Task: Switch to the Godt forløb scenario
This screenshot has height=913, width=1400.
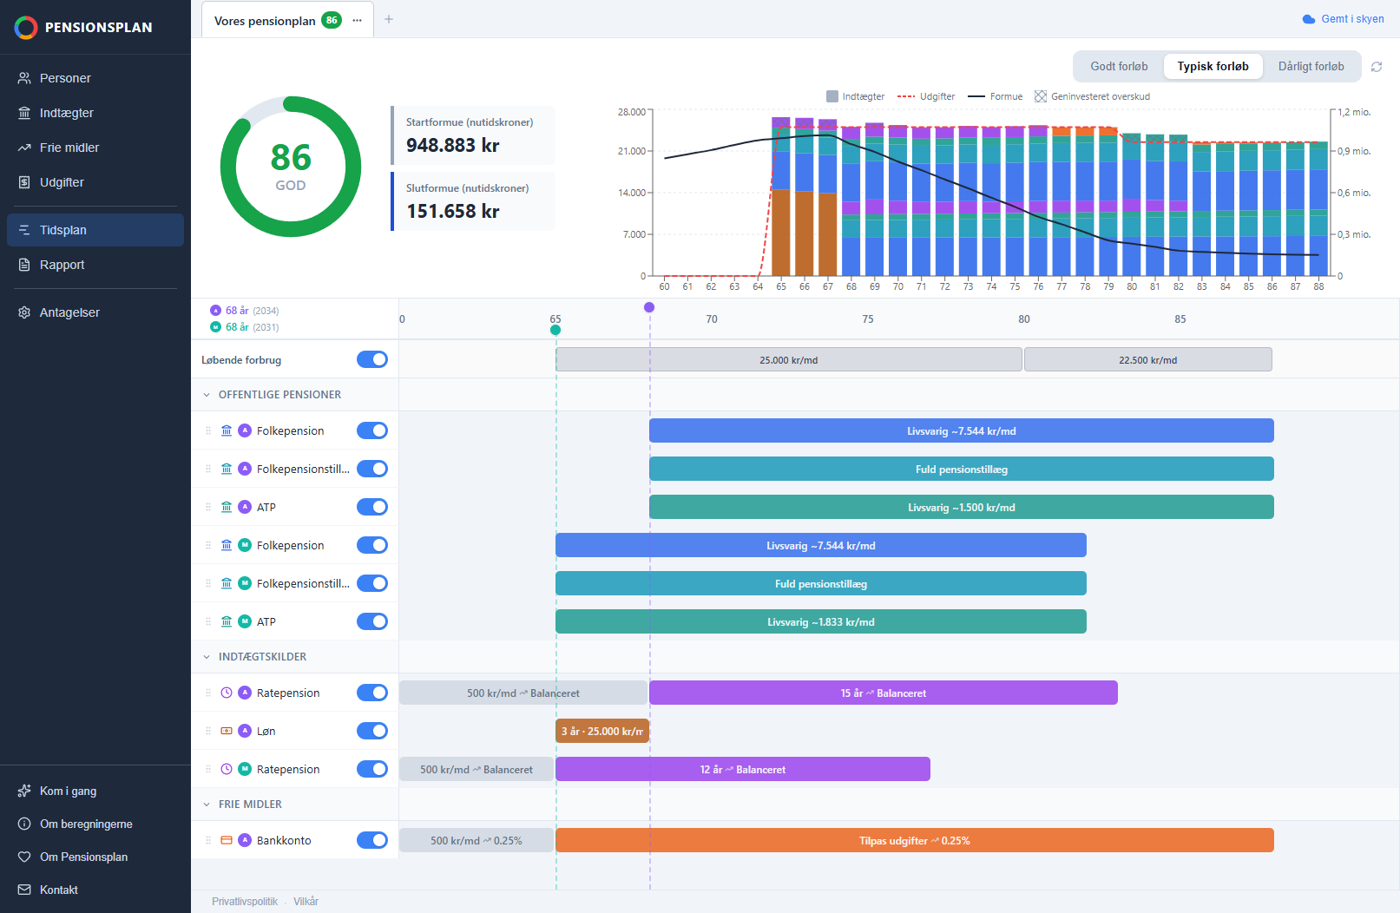Action: click(x=1119, y=67)
